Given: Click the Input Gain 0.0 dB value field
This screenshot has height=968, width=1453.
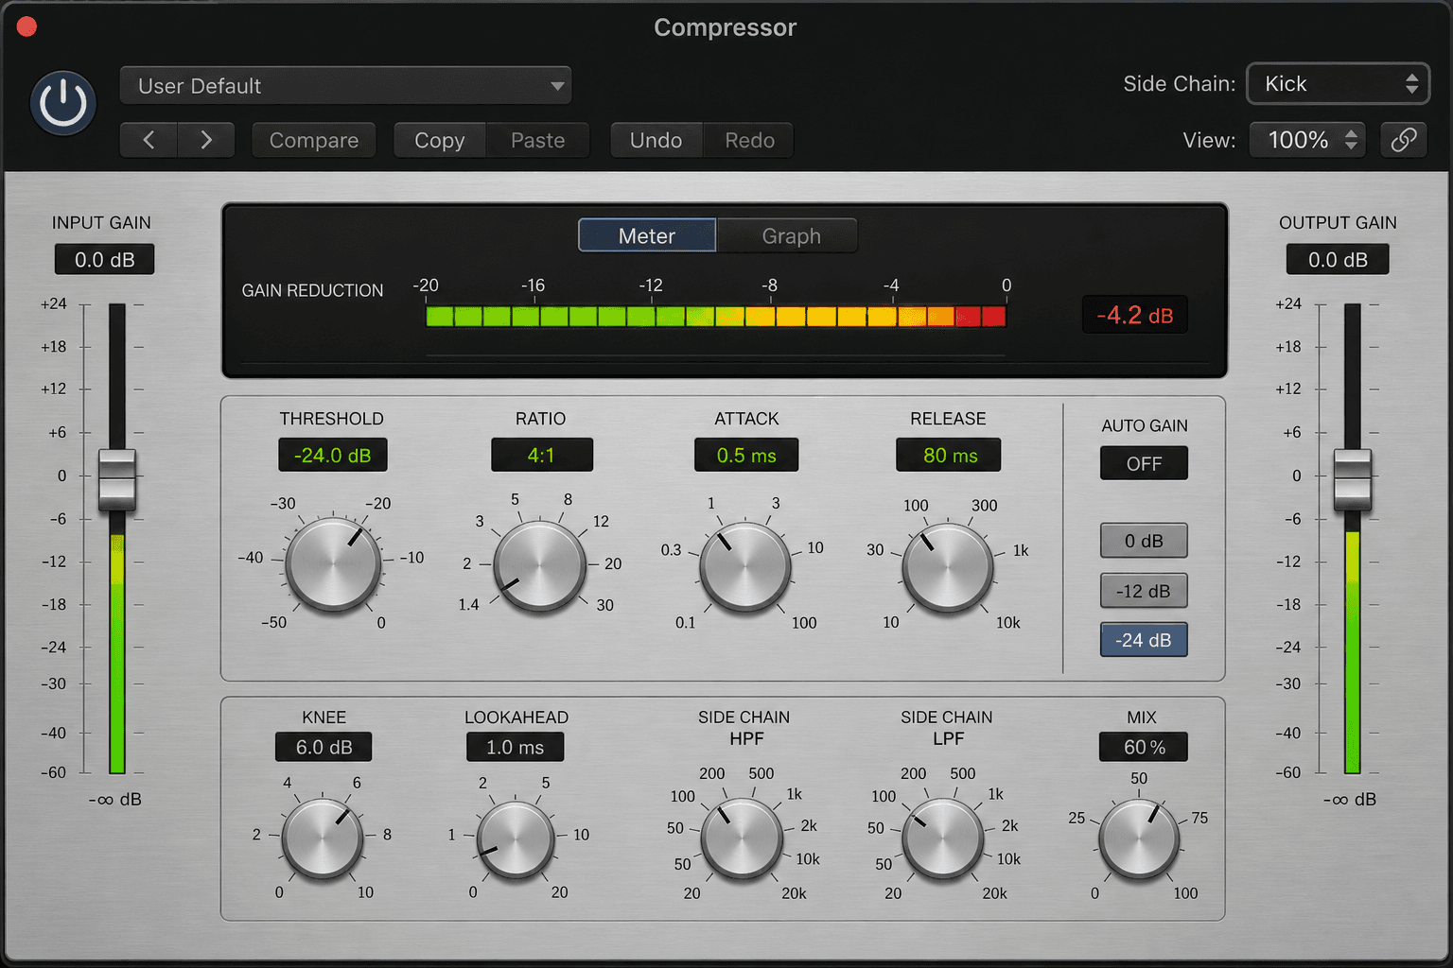Looking at the screenshot, I should click(x=104, y=259).
